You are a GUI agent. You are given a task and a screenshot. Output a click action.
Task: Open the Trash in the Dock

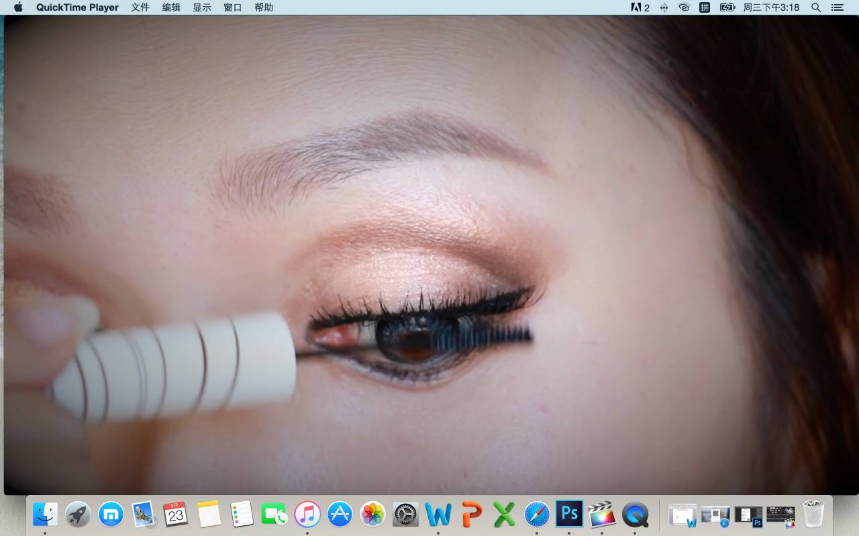pos(813,515)
